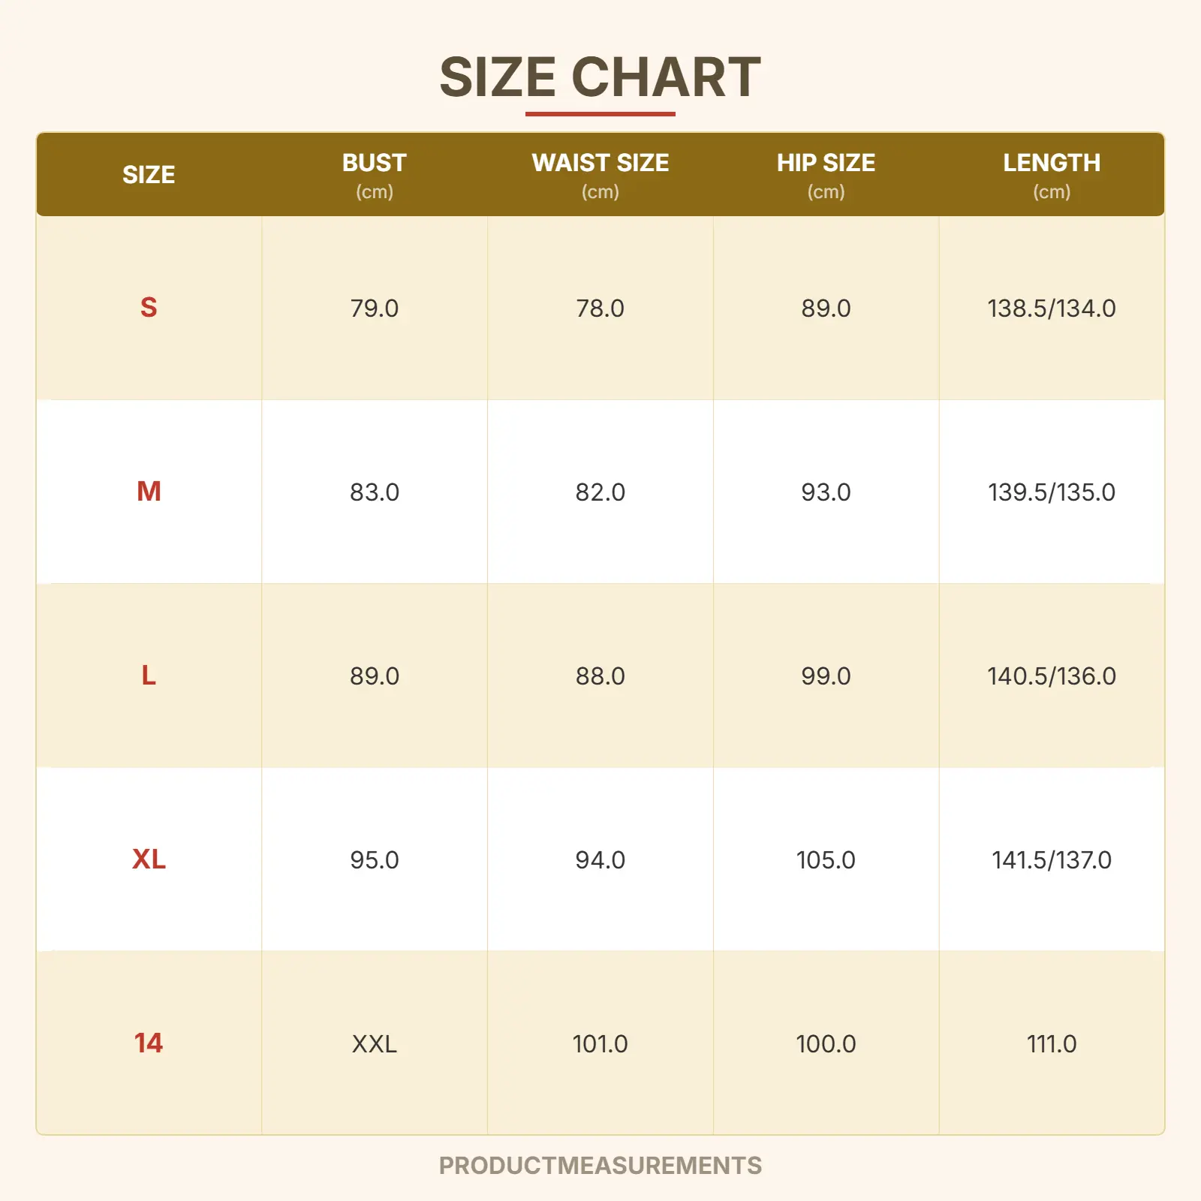Select the LENGTH column header
The image size is (1201, 1201).
click(1051, 163)
